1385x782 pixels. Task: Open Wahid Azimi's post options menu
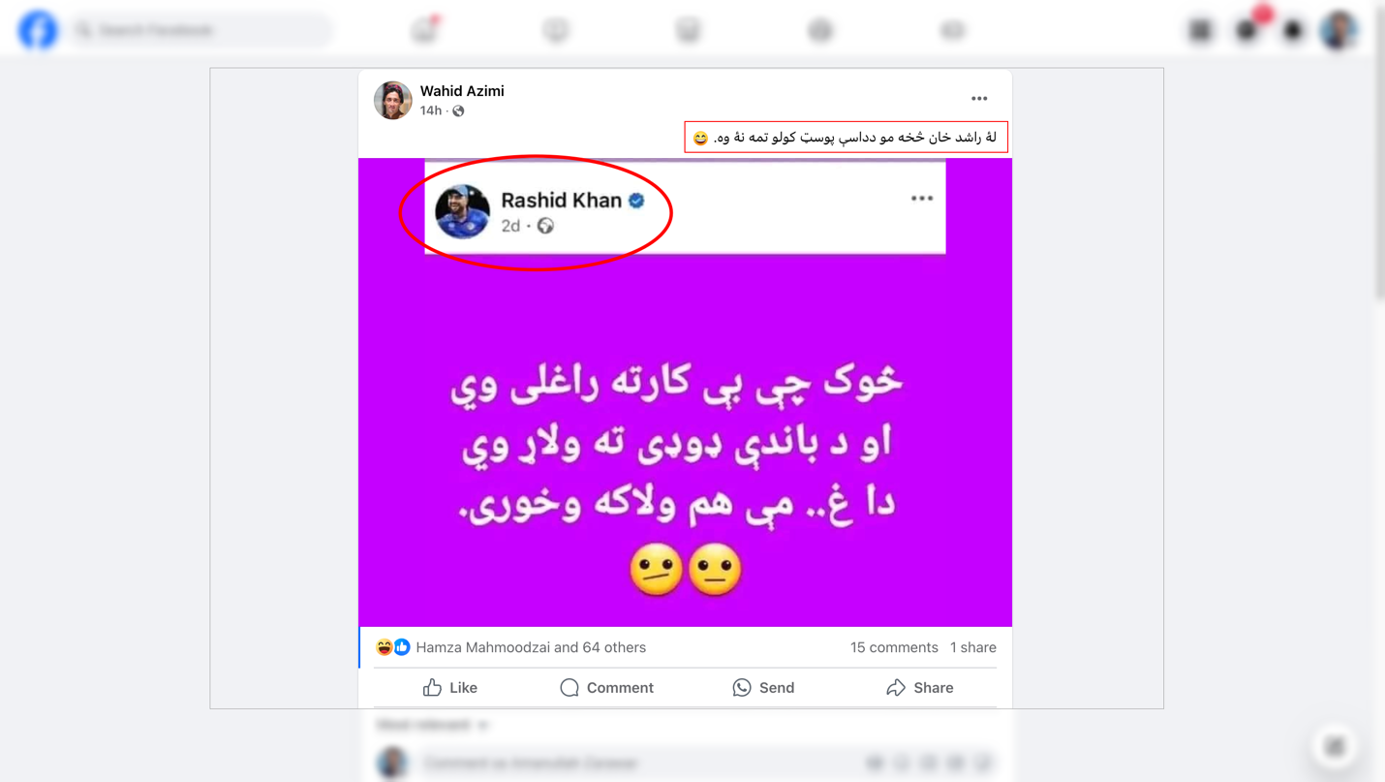point(979,99)
